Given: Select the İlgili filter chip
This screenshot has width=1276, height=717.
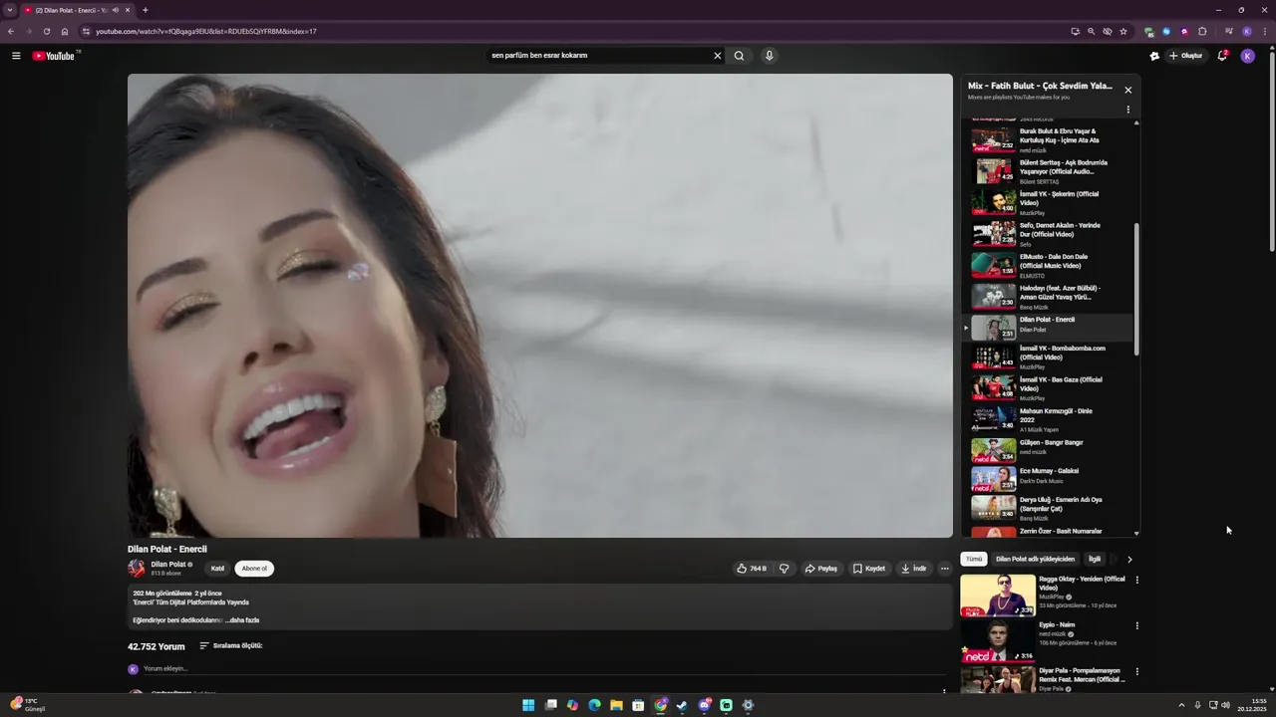Looking at the screenshot, I should coord(1095,560).
